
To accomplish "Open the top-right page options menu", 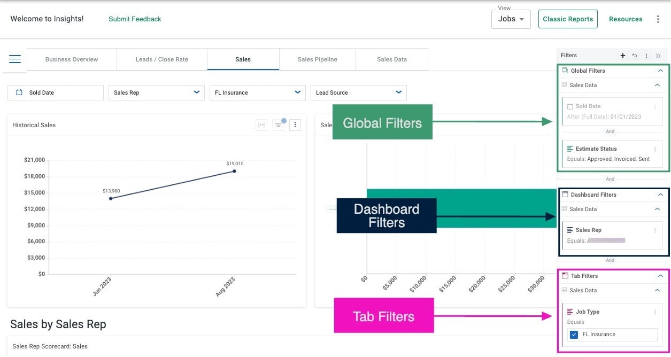I will point(658,19).
